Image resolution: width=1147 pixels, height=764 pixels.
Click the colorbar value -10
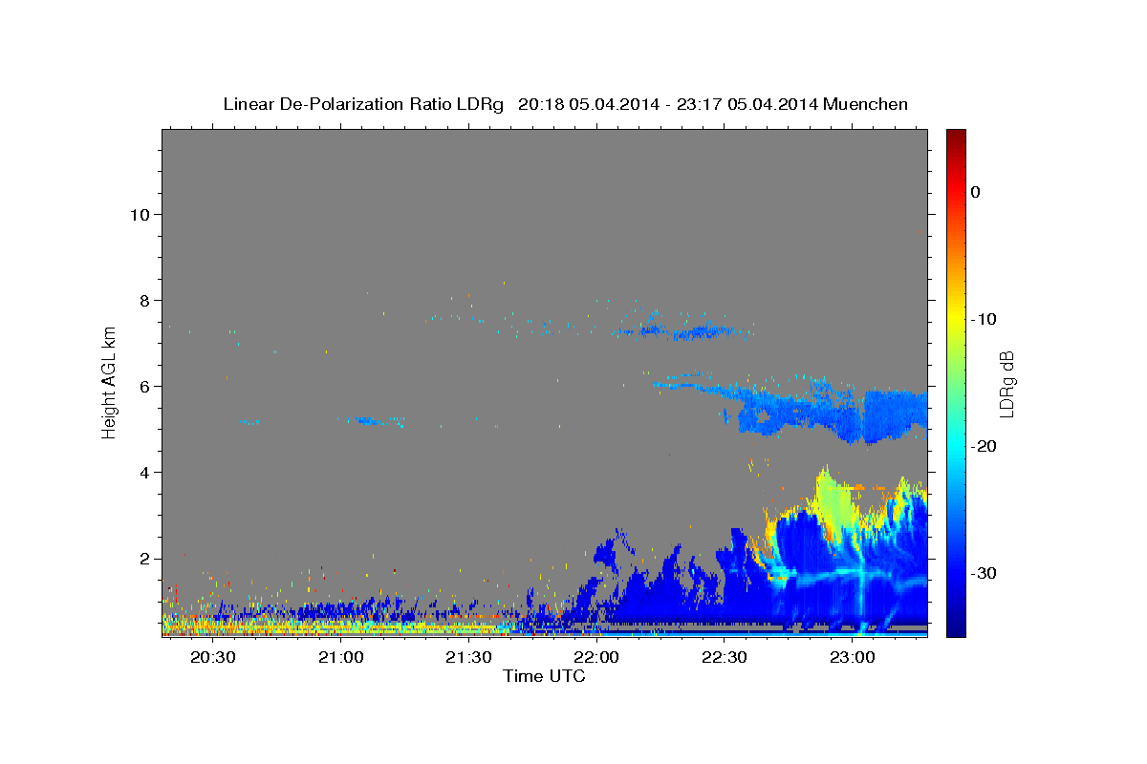pyautogui.click(x=984, y=319)
